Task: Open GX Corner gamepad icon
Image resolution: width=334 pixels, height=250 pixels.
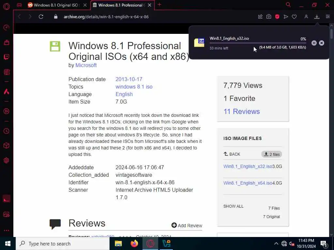Action: pyautogui.click(x=19, y=5)
